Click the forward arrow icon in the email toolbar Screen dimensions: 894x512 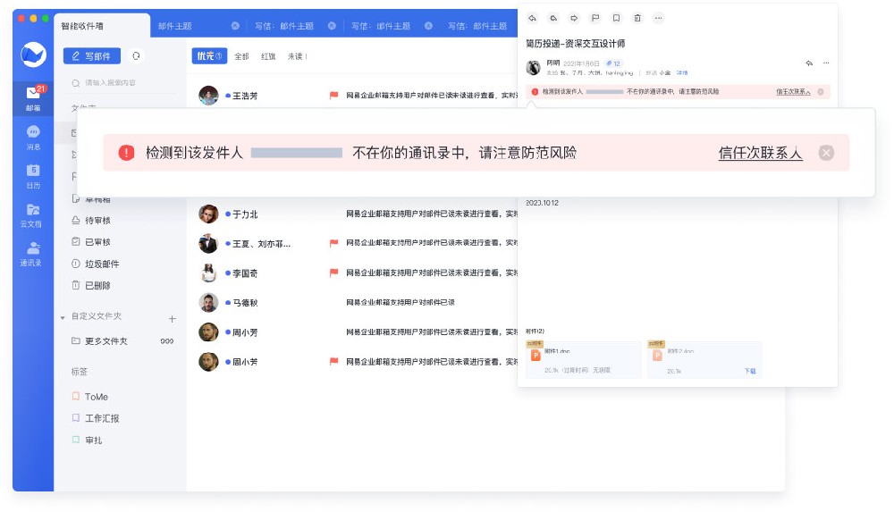point(574,18)
